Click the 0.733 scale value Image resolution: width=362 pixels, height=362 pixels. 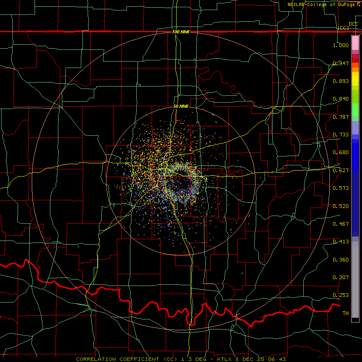pyautogui.click(x=341, y=135)
